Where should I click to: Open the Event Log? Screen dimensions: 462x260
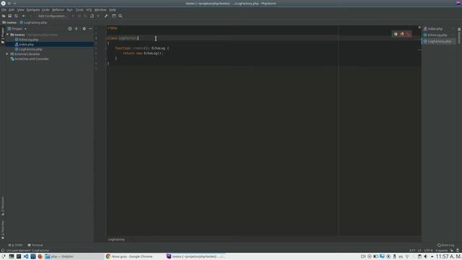click(446, 246)
